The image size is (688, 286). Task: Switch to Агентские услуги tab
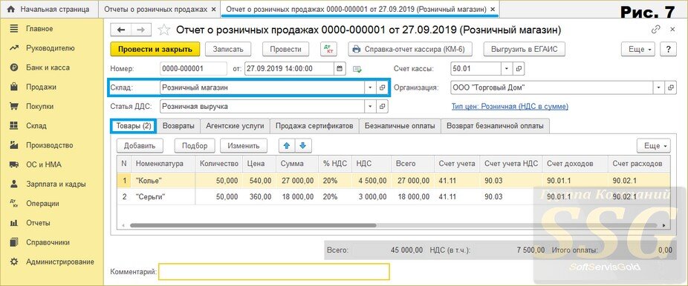236,126
